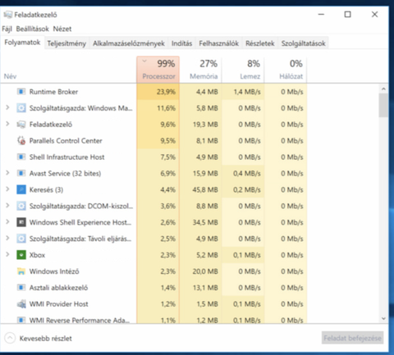This screenshot has width=394, height=355.
Task: Select the Windows Intéző process name
Action: click(x=54, y=271)
